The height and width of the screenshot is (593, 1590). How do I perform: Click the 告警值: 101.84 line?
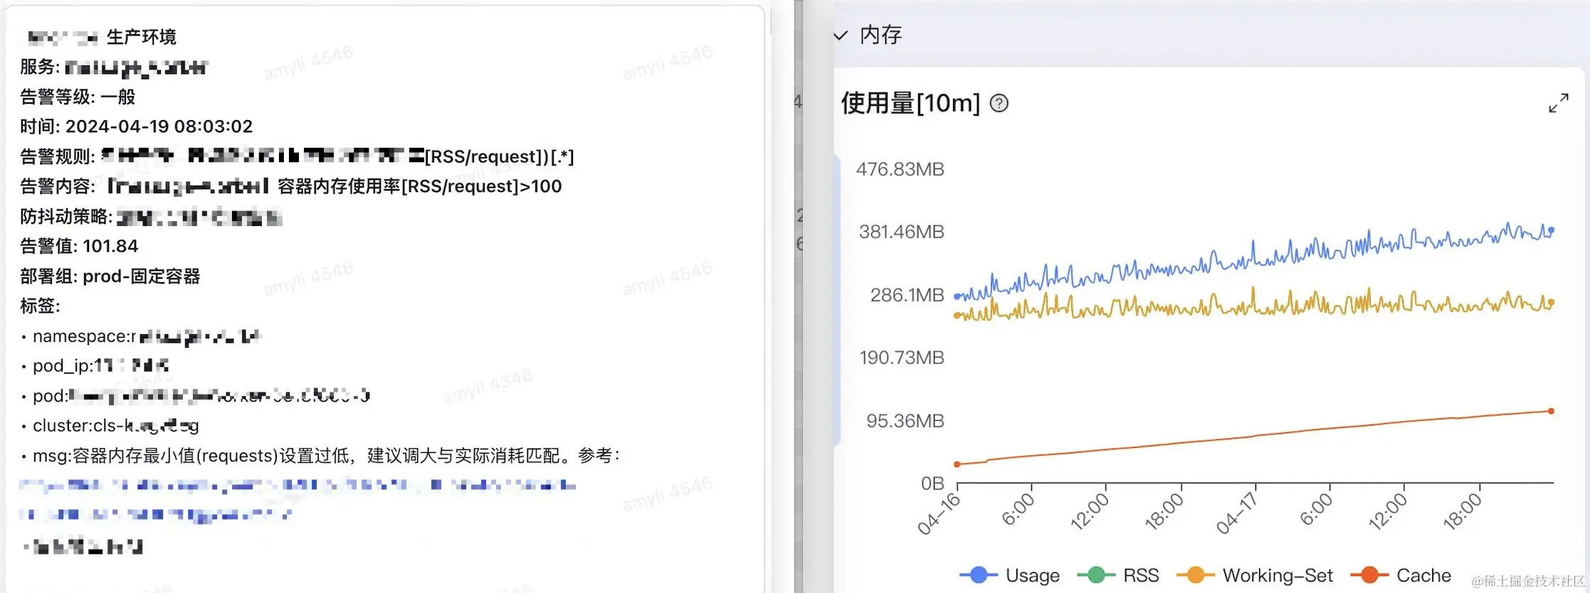[79, 246]
